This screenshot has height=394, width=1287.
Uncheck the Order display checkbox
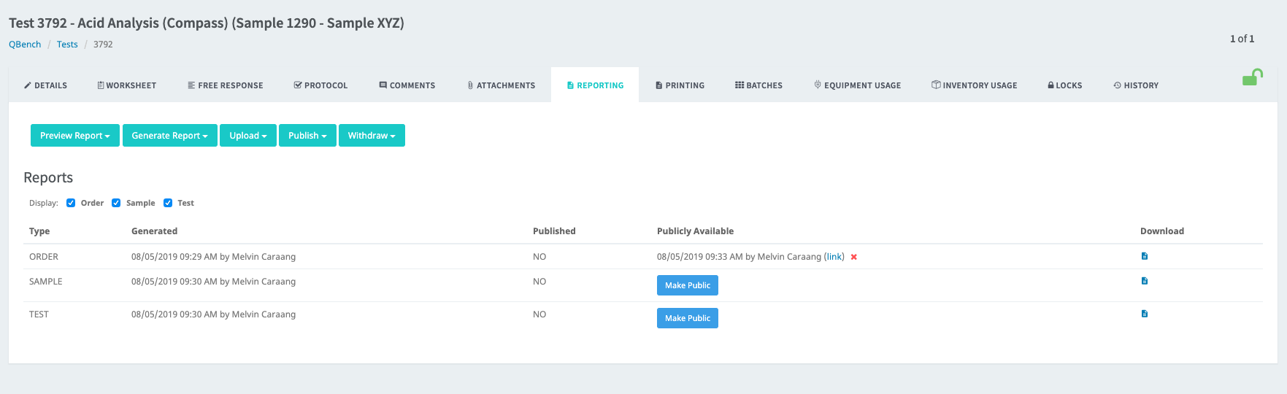(71, 203)
